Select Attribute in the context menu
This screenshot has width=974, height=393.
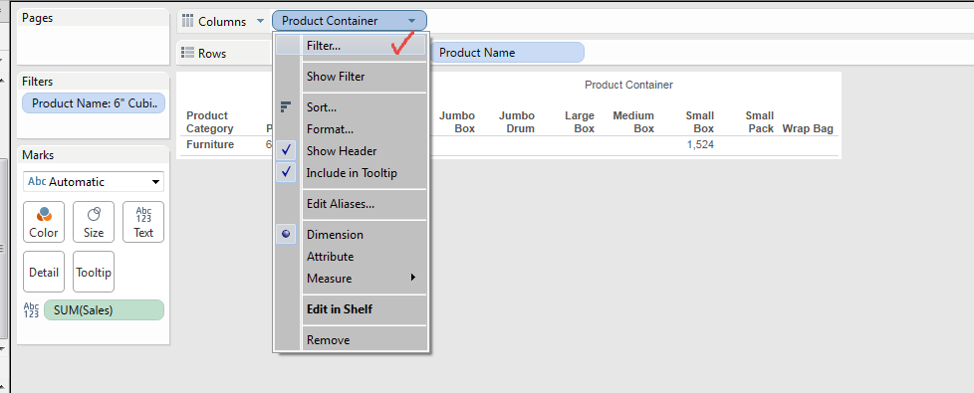351,257
